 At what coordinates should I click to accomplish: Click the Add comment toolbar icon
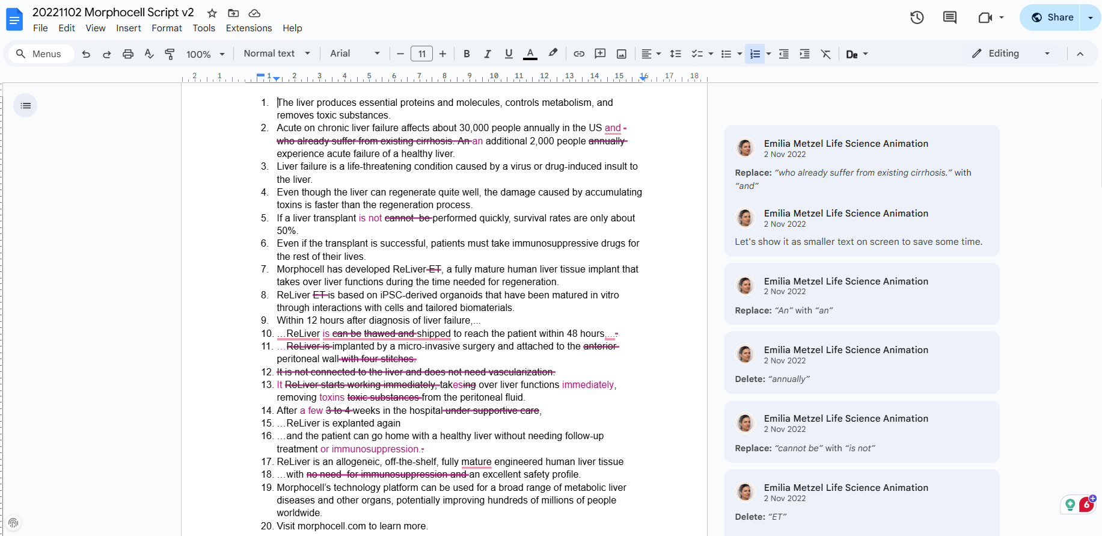click(x=600, y=54)
